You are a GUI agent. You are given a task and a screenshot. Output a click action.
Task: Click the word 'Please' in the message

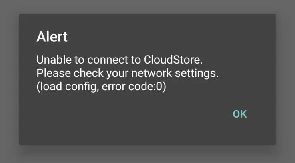pyautogui.click(x=51, y=74)
